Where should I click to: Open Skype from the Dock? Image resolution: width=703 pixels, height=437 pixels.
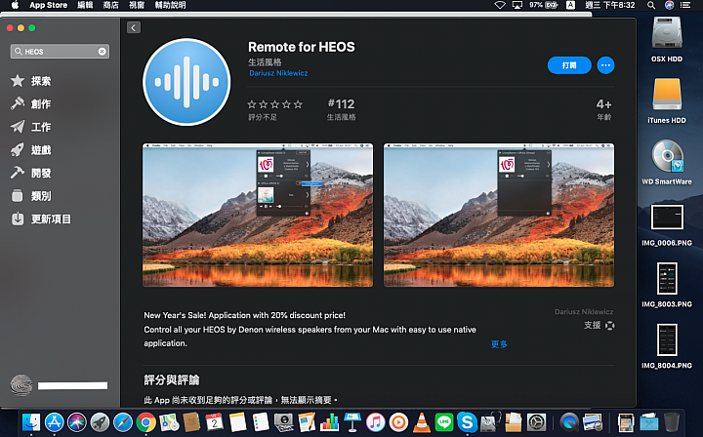coord(467,421)
